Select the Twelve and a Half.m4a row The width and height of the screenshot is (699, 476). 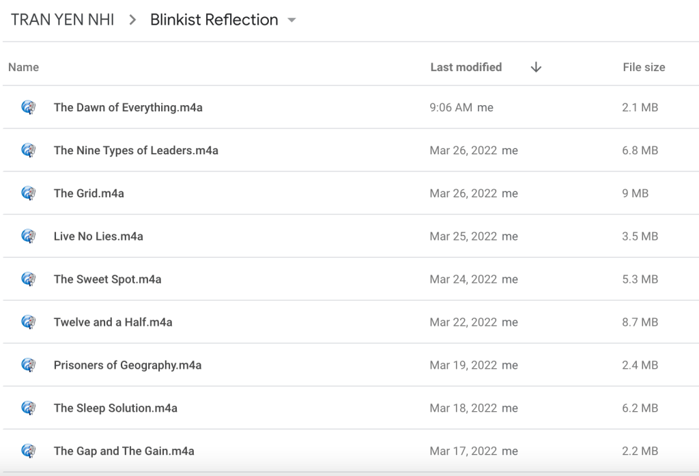coord(273,322)
